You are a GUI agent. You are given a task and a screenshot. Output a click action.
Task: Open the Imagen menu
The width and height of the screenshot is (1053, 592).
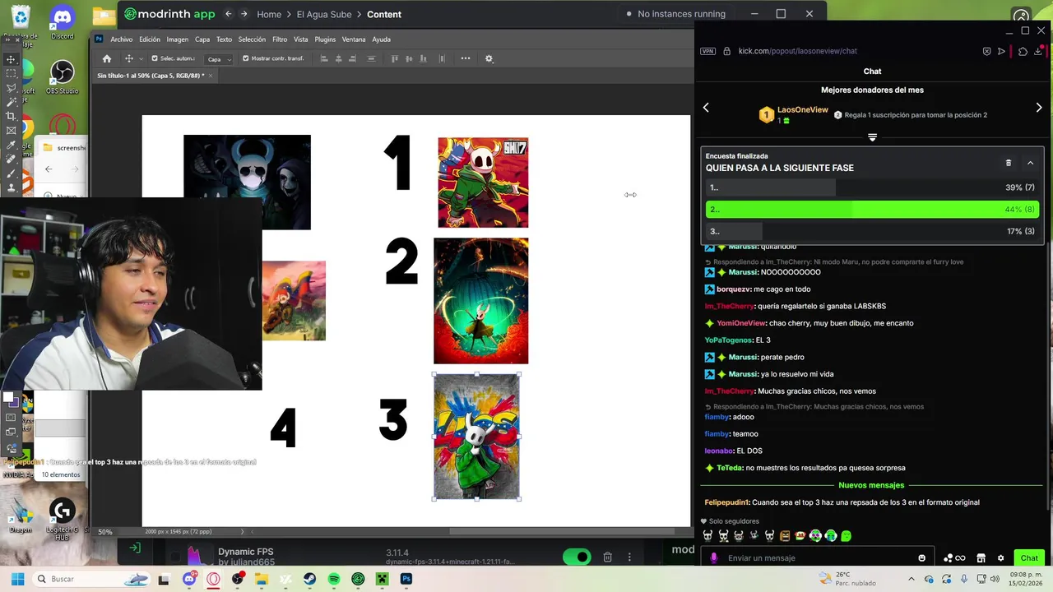[177, 39]
